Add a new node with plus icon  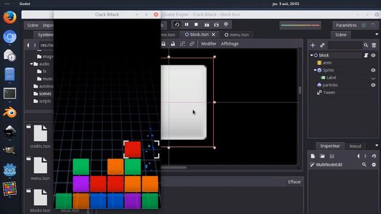(x=313, y=45)
